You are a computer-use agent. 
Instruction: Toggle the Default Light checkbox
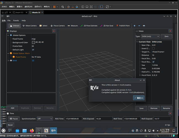(x=33, y=50)
